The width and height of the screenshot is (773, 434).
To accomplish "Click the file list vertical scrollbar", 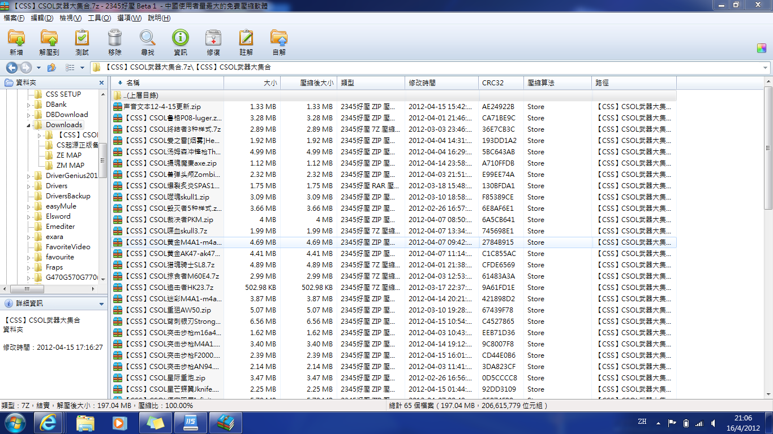I will [768, 147].
